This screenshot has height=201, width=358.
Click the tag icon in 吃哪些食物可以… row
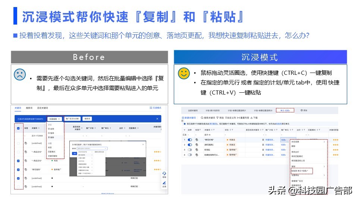[x=197, y=155]
